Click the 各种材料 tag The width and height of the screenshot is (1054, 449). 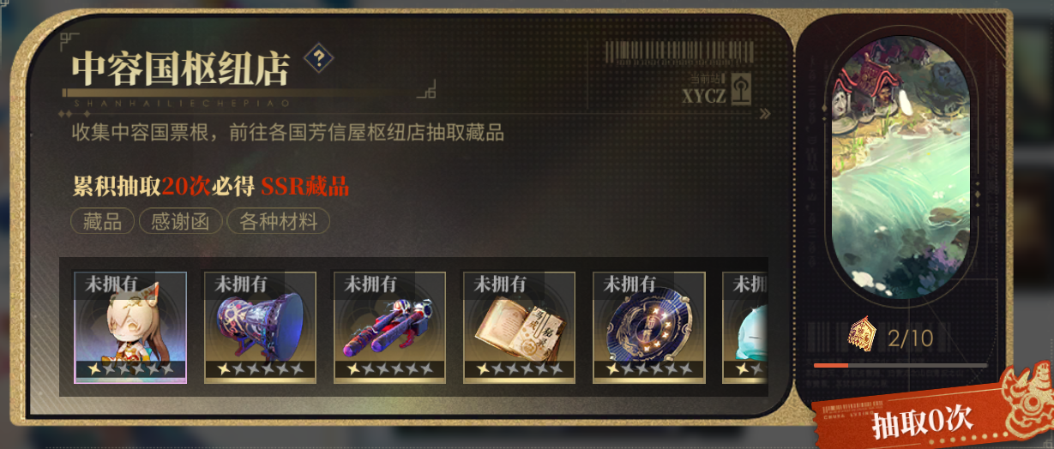point(278,222)
